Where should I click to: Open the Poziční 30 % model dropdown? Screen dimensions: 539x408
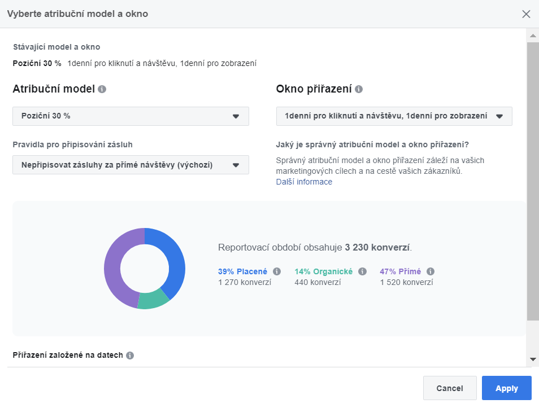click(131, 116)
